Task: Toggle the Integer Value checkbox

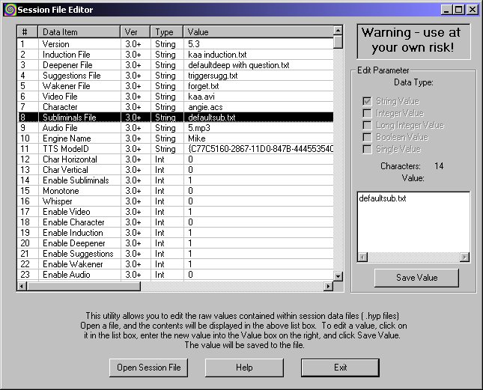Action: pyautogui.click(x=368, y=113)
